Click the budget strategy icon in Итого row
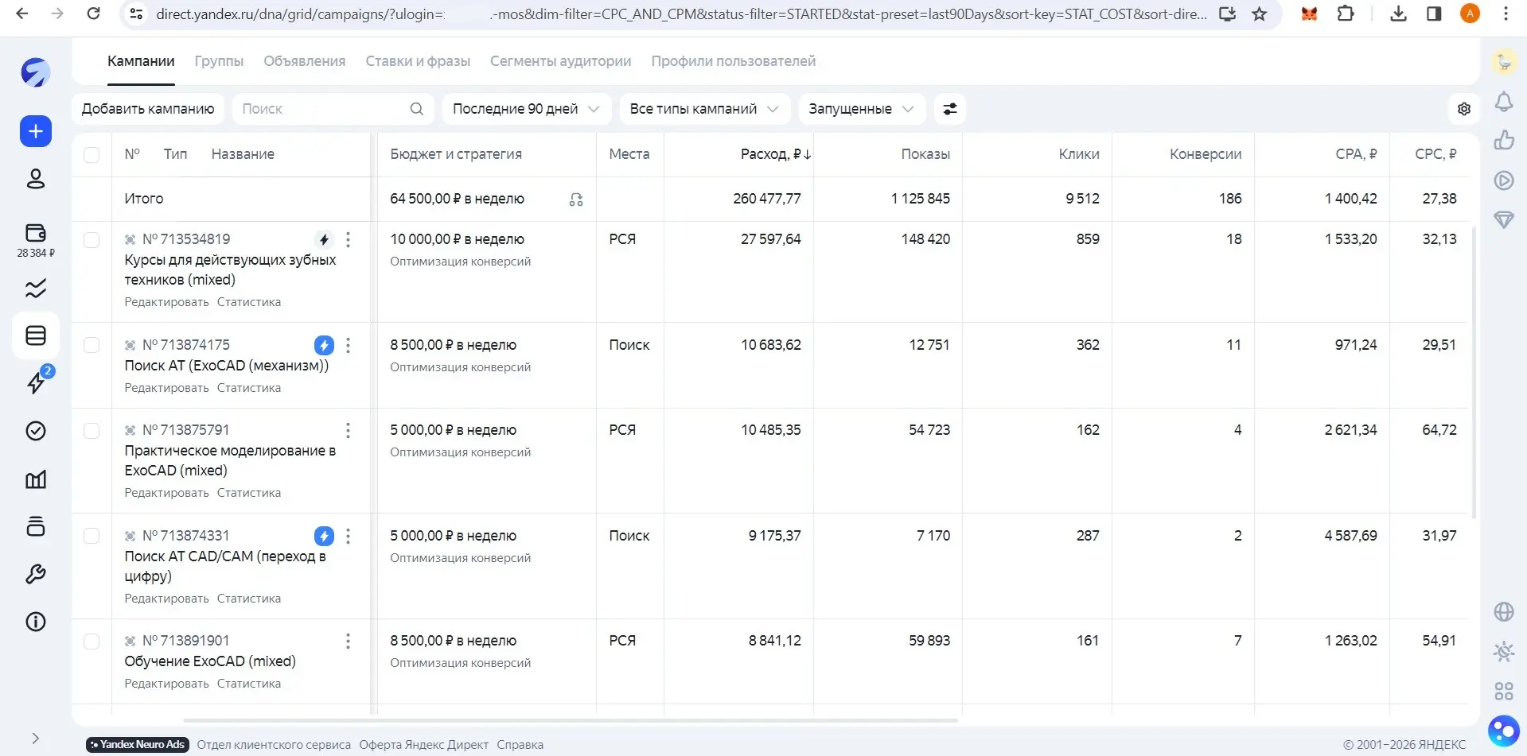1527x756 pixels. [x=576, y=200]
